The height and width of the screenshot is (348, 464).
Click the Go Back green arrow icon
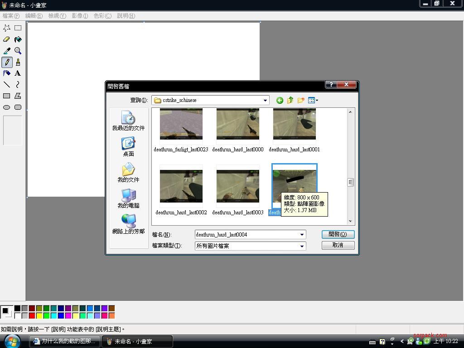(x=280, y=100)
